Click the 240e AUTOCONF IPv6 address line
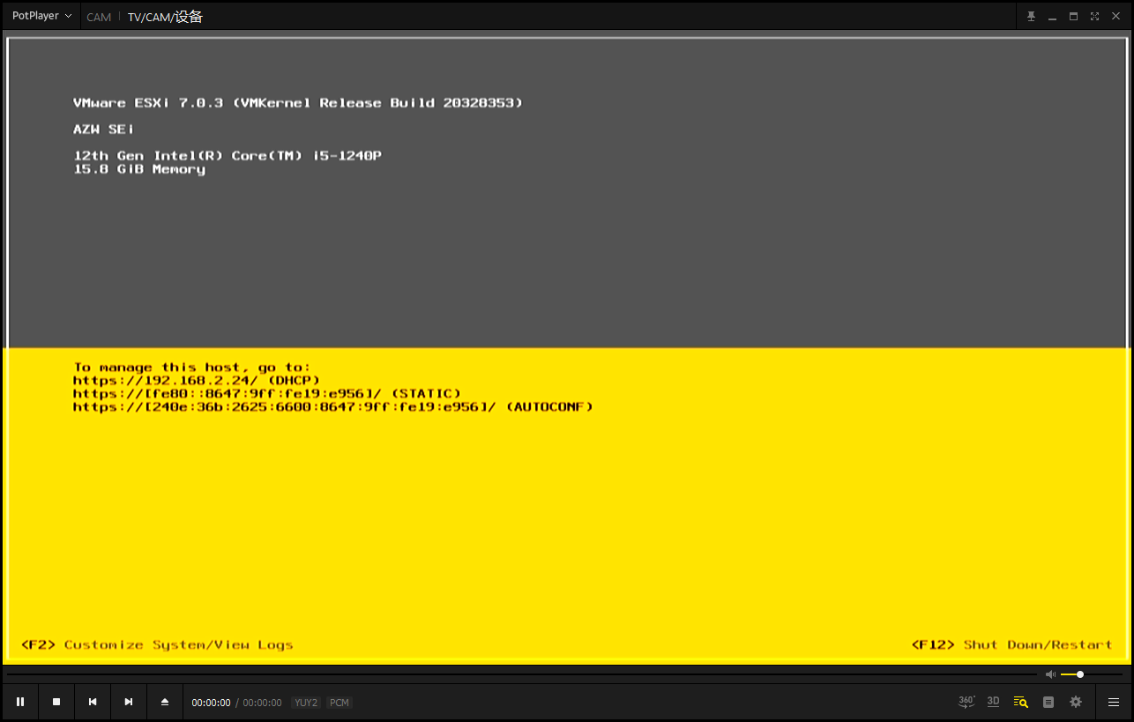 click(x=333, y=407)
